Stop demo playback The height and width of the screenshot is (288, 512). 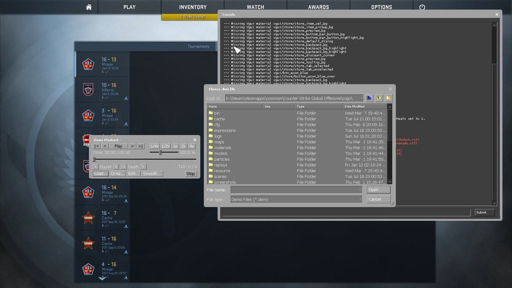tap(190, 174)
